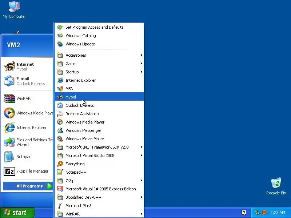291x218 pixels.
Task: Click the question mark taskbar icon
Action: 244,213
